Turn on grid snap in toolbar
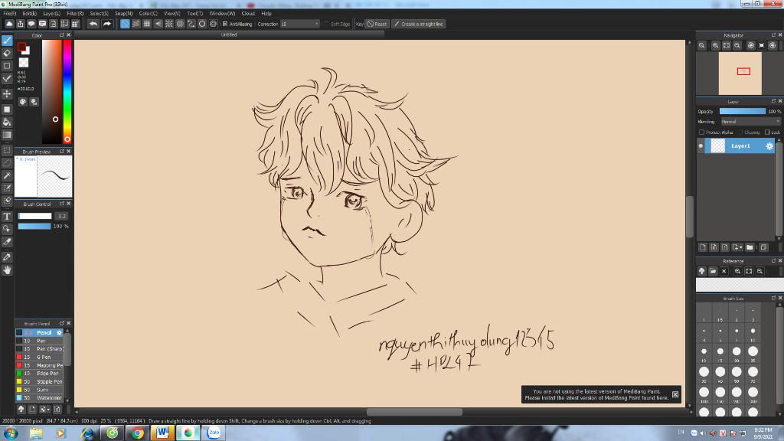This screenshot has height=441, width=784. click(x=147, y=24)
